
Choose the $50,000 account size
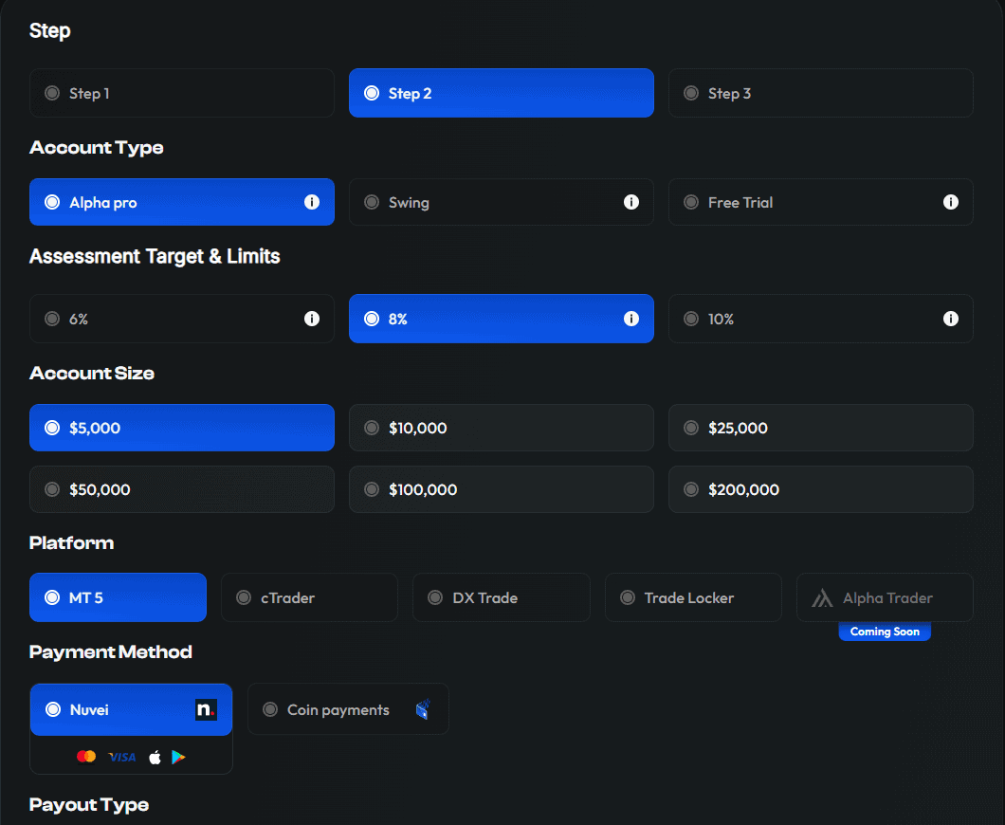point(181,489)
